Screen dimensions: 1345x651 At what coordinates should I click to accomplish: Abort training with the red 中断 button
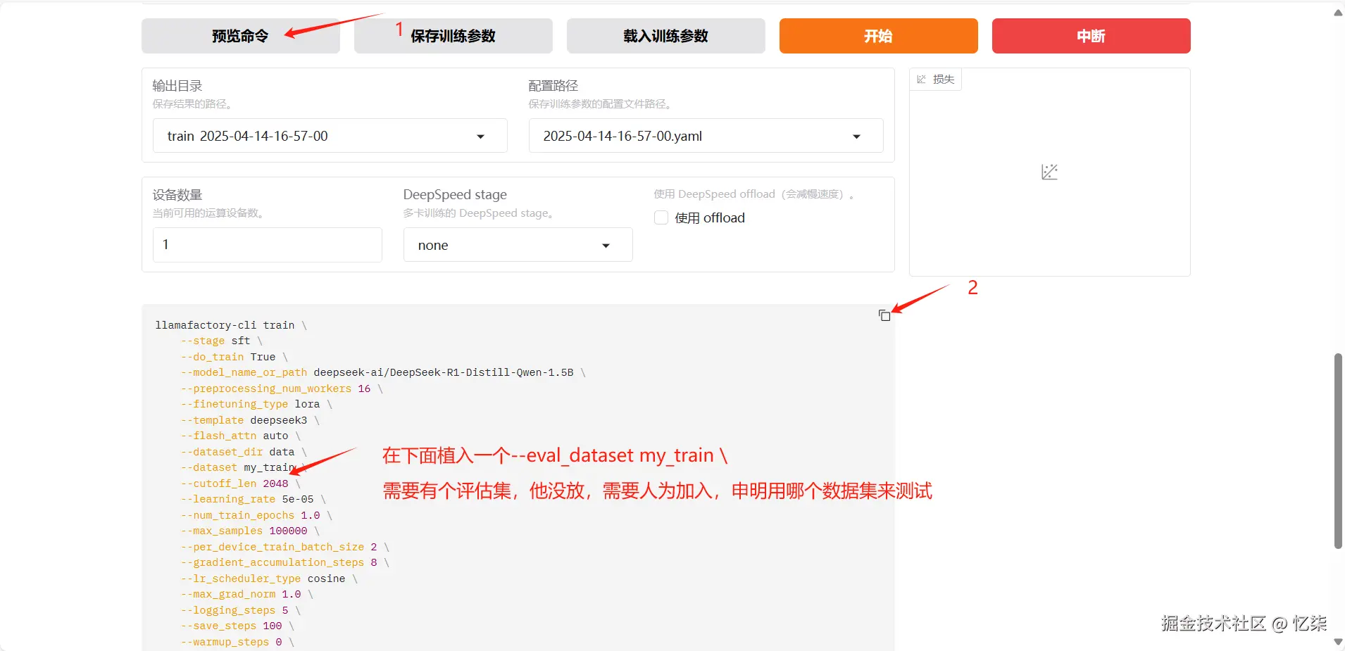pyautogui.click(x=1091, y=36)
